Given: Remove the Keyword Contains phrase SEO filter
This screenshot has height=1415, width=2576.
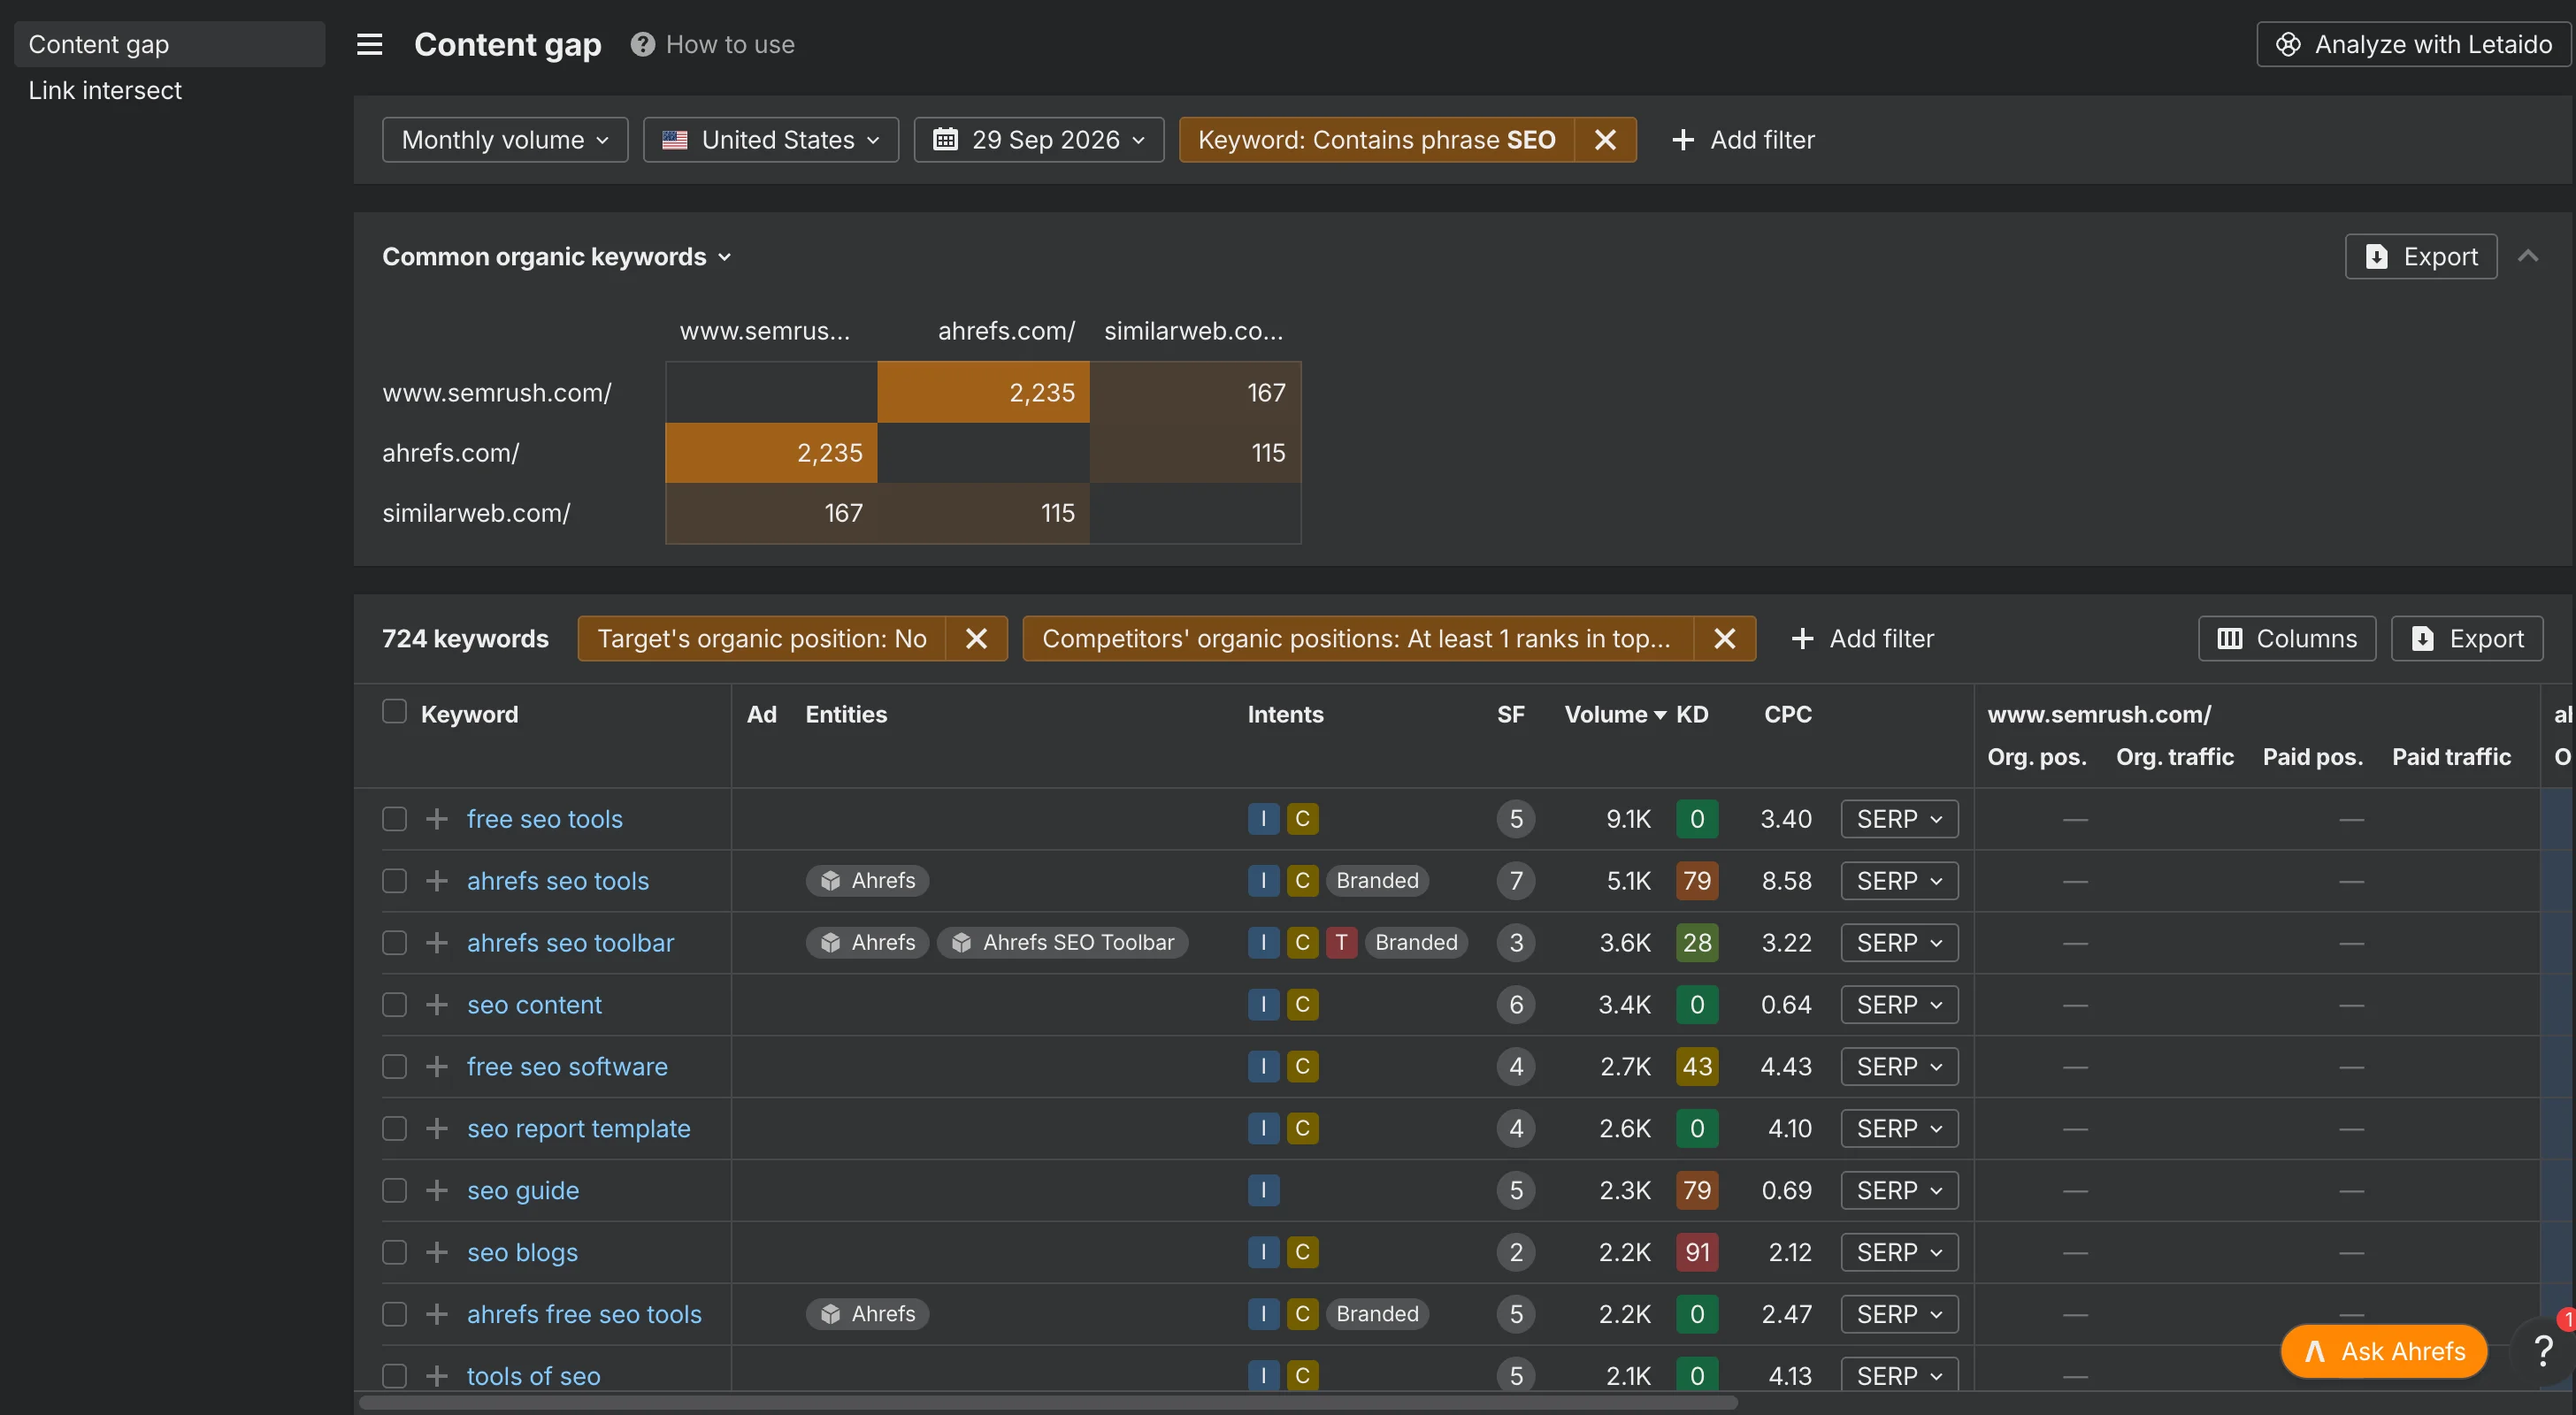Looking at the screenshot, I should [x=1604, y=140].
